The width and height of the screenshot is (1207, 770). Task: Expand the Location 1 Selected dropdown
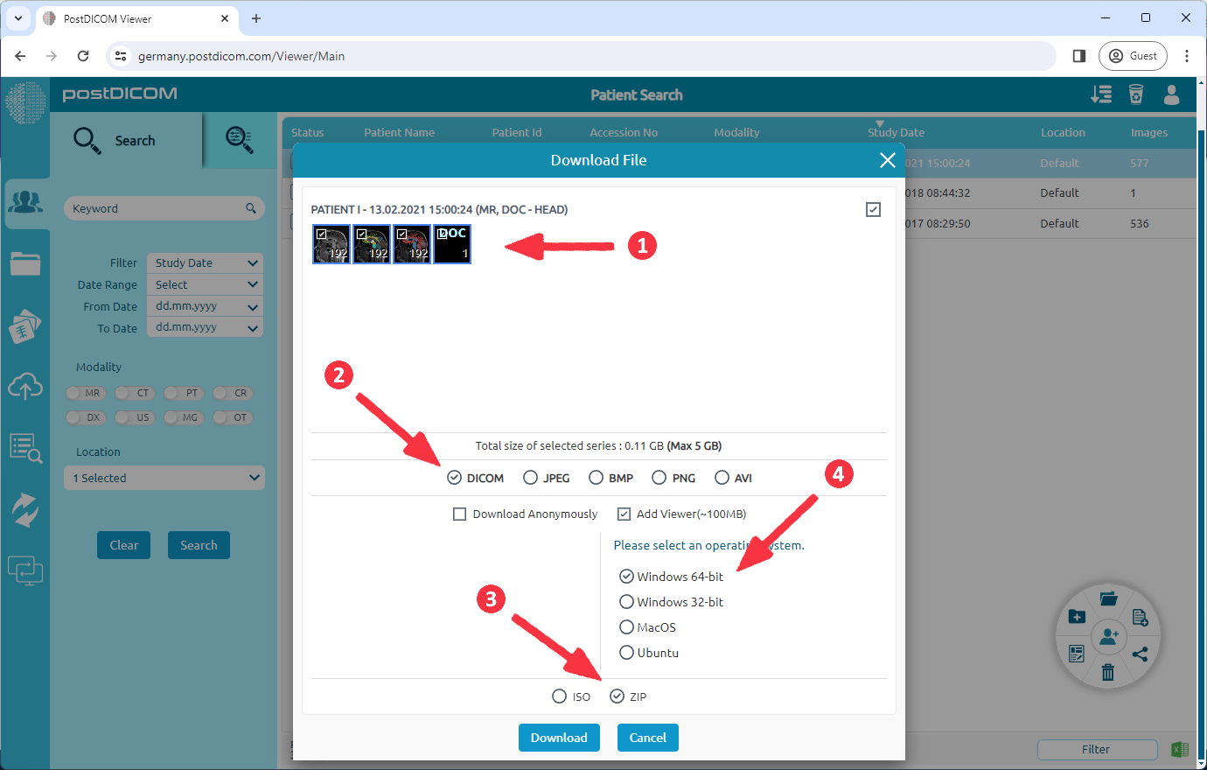164,479
